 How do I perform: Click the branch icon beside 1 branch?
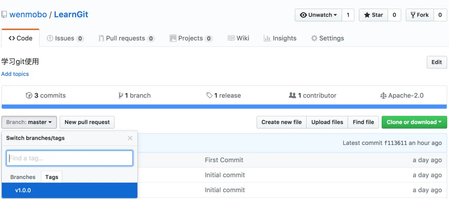pyautogui.click(x=121, y=96)
